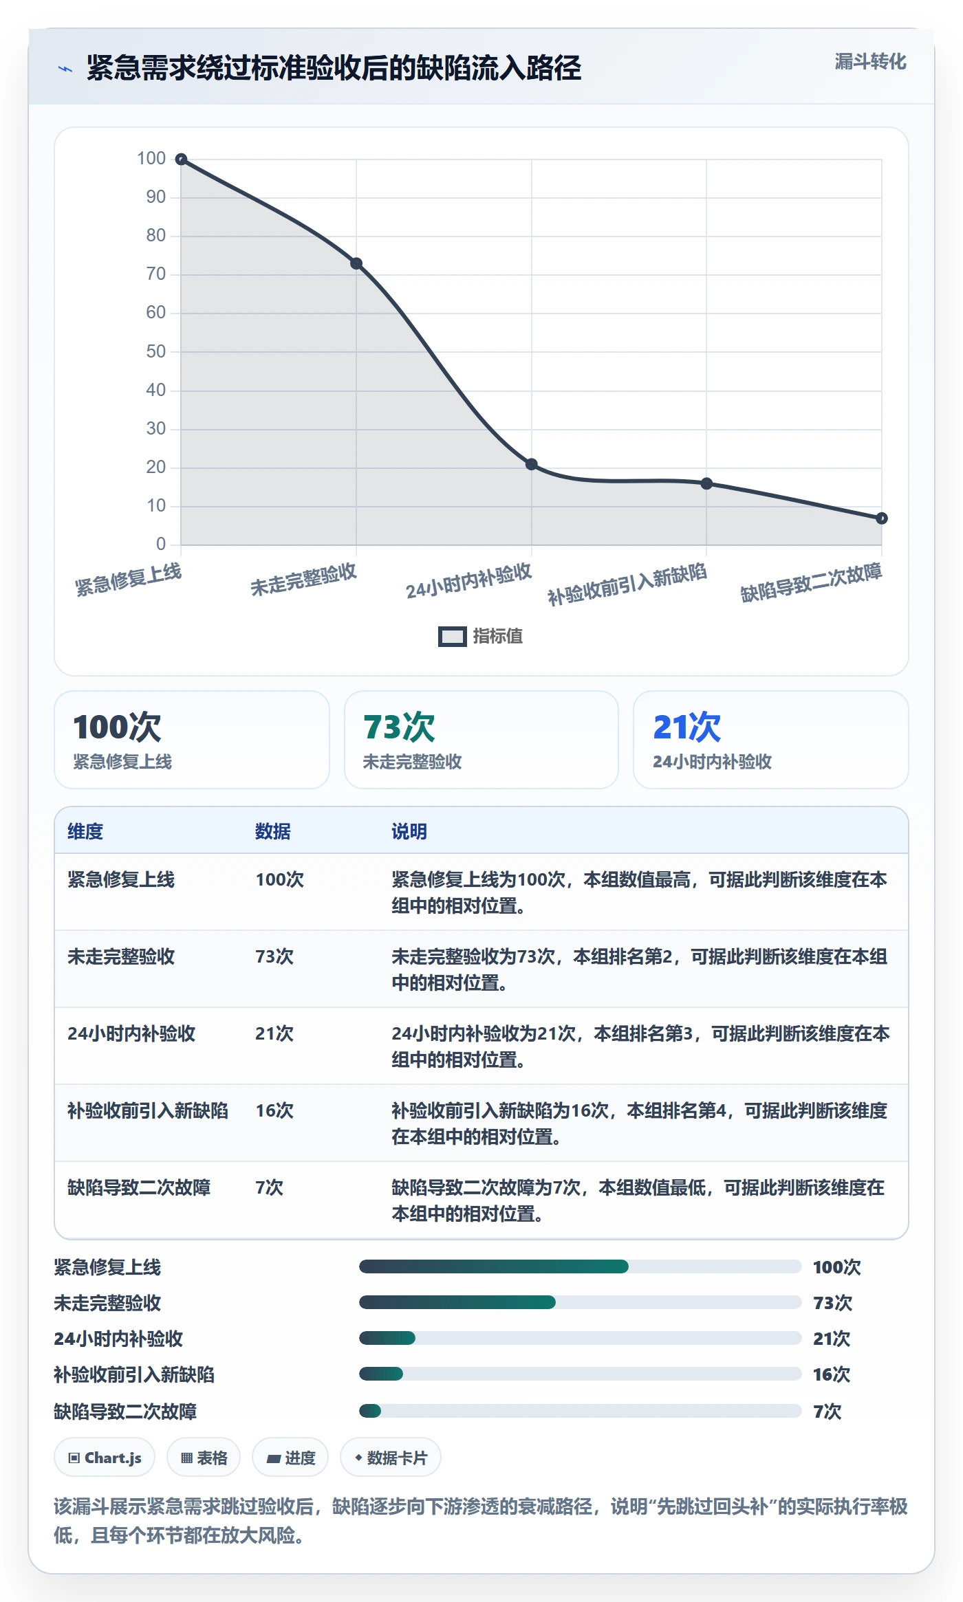
Task: Click the chart title 紧急需求绕过标准验收后的缺陷流入路径
Action: (x=334, y=68)
